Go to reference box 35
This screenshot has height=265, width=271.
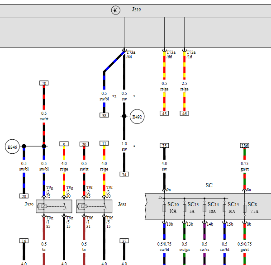point(164,146)
